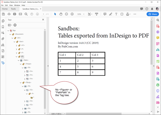Switch to the Home tab
This screenshot has width=161, height=115.
coord(5,9)
